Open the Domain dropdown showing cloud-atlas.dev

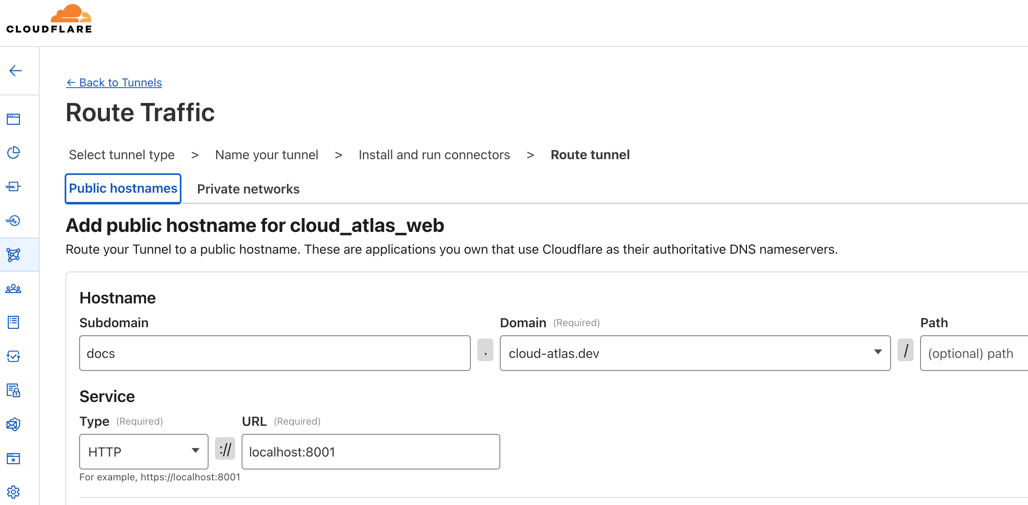(695, 353)
